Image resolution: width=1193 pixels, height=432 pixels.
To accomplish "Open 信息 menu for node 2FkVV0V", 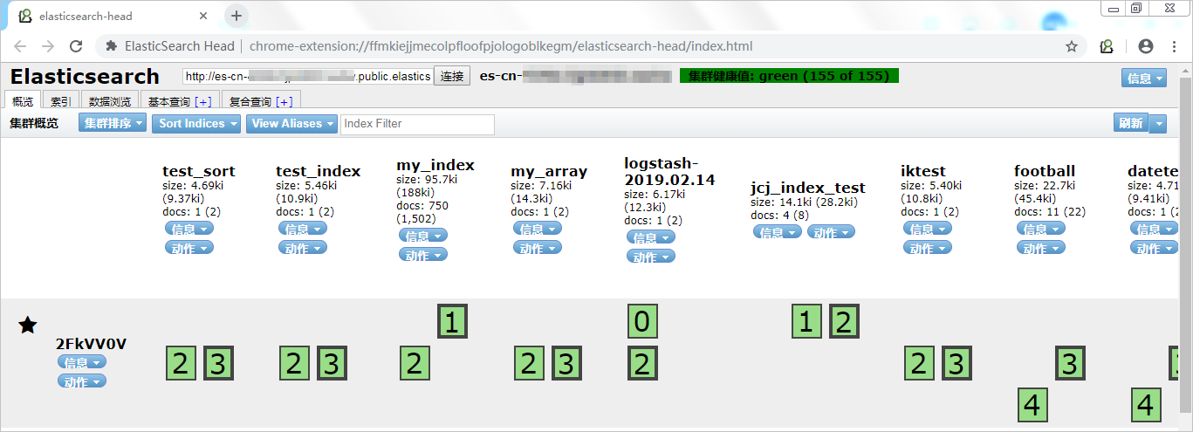I will (x=82, y=361).
